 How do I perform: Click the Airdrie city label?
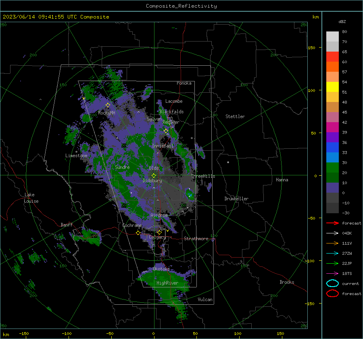(159, 215)
